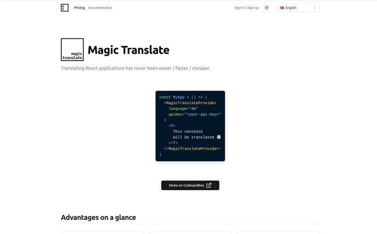The width and height of the screenshot is (377, 234).
Task: Open the Documentation page
Action: [100, 8]
